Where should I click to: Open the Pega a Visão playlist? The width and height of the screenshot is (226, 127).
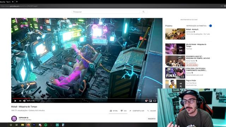coord(175,84)
